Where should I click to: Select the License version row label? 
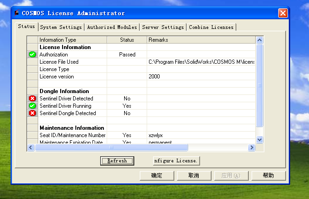[x=57, y=77]
